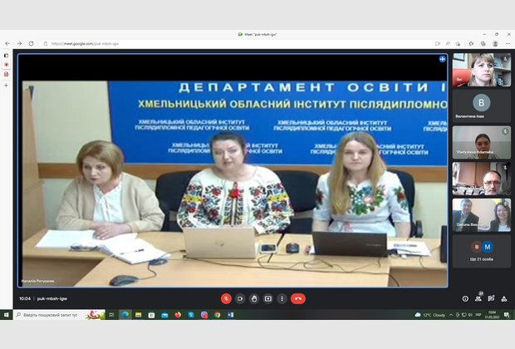Open more options three-dot menu
Image resolution: width=515 pixels, height=349 pixels.
282,298
